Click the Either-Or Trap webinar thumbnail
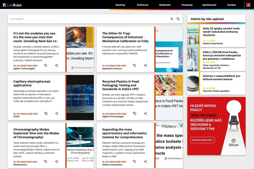The width and height of the screenshot is (254, 169). point(169,49)
